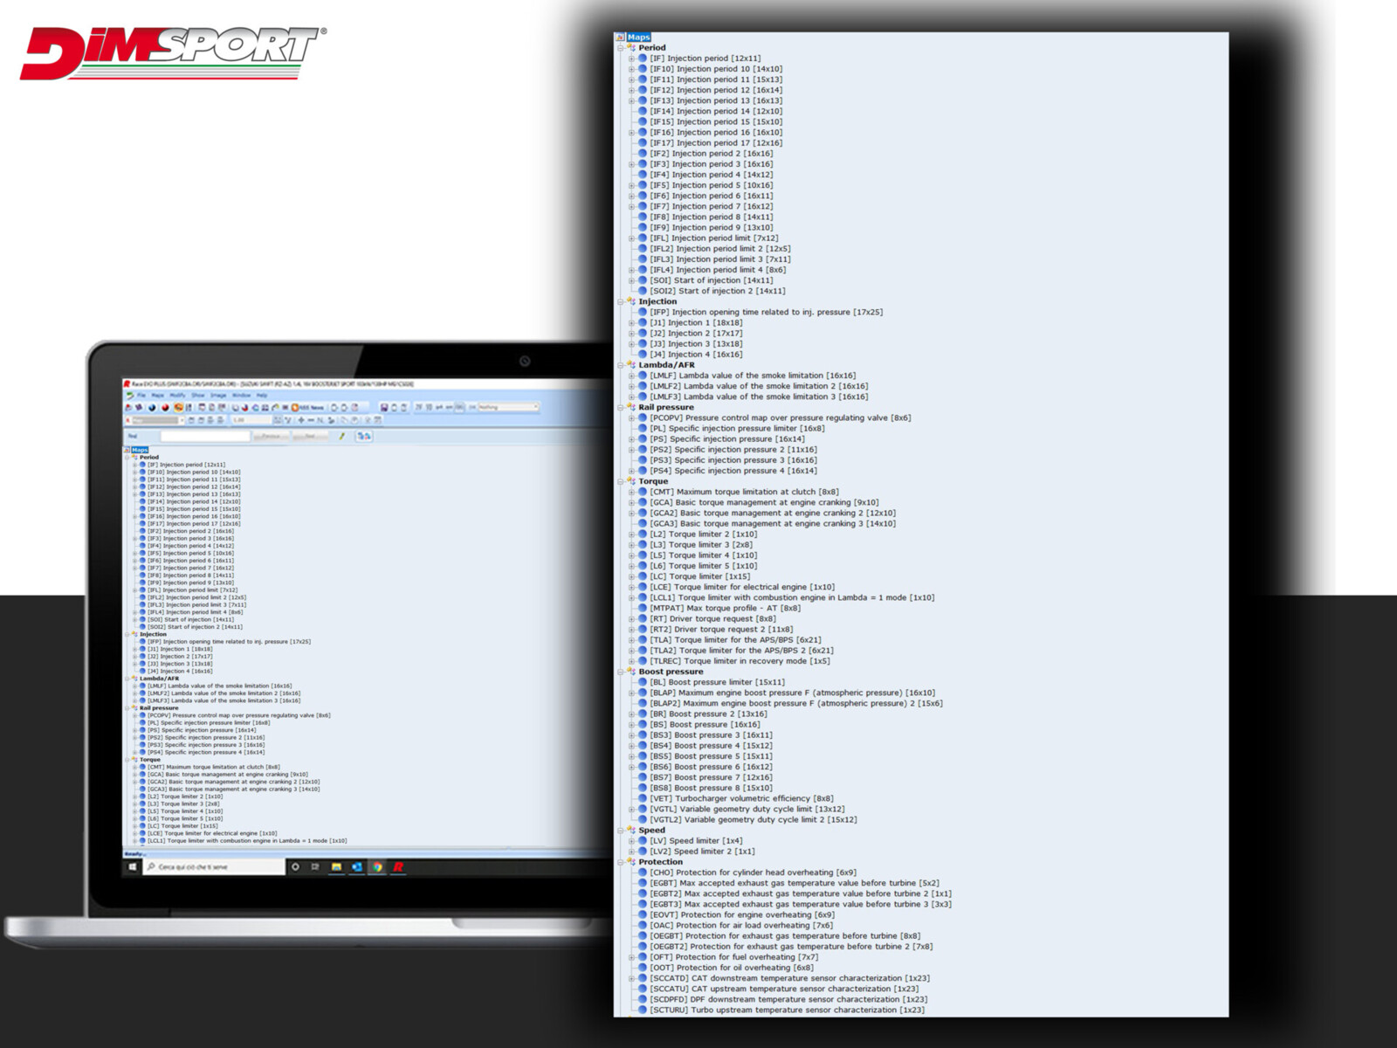Open the File menu
1397x1048 pixels.
tap(141, 396)
